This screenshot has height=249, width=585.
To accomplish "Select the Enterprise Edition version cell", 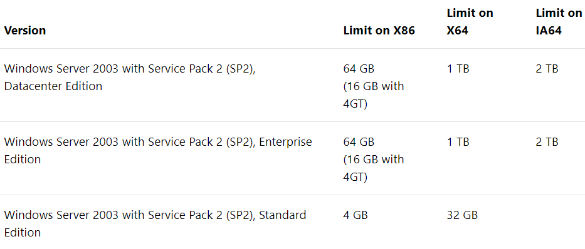I will tap(158, 150).
